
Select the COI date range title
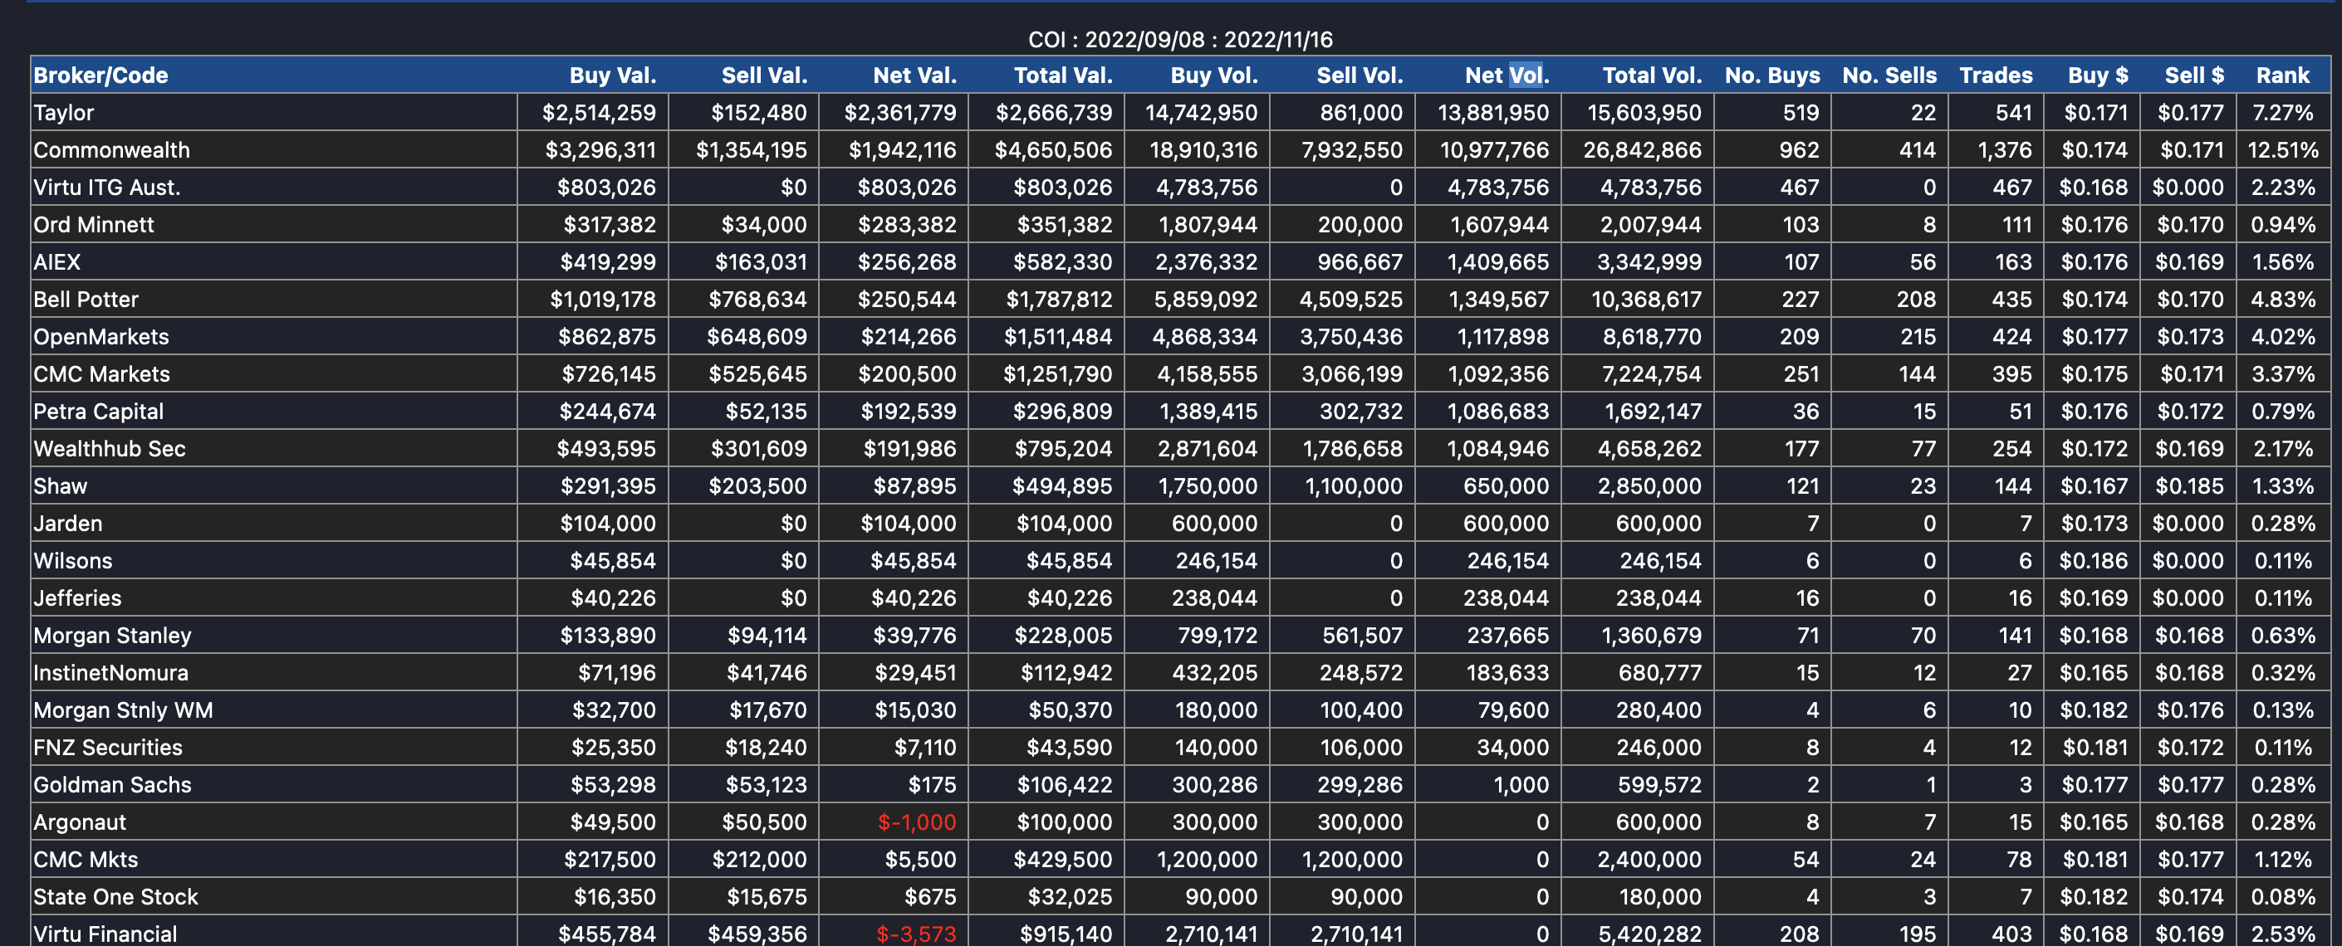point(1180,40)
